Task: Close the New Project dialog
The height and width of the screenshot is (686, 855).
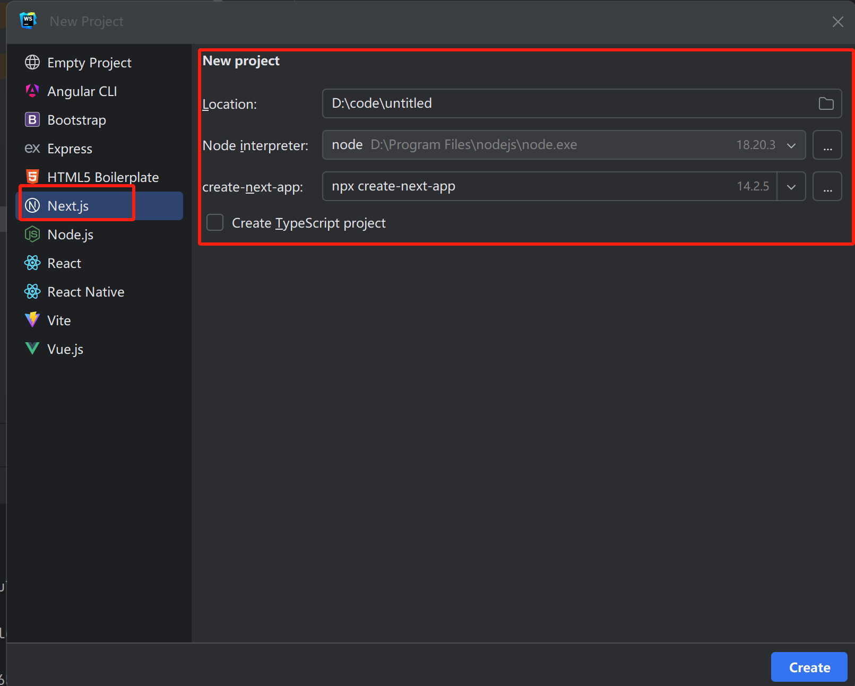Action: point(838,22)
